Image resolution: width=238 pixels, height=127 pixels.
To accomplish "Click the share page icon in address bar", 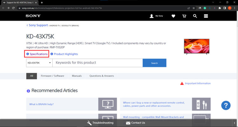I will (189, 8).
